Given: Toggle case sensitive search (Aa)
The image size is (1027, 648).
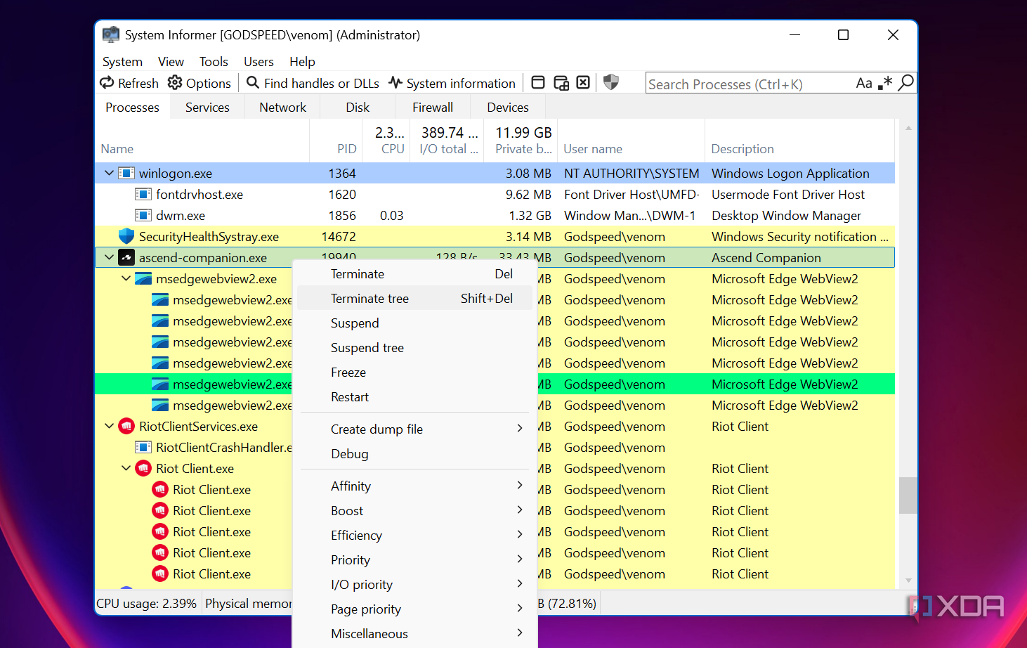Looking at the screenshot, I should [864, 83].
